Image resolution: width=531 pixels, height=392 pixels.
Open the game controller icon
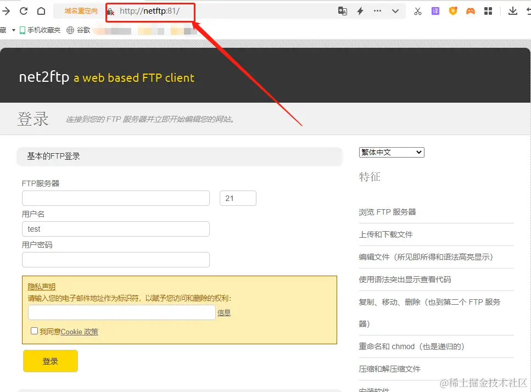click(x=471, y=11)
